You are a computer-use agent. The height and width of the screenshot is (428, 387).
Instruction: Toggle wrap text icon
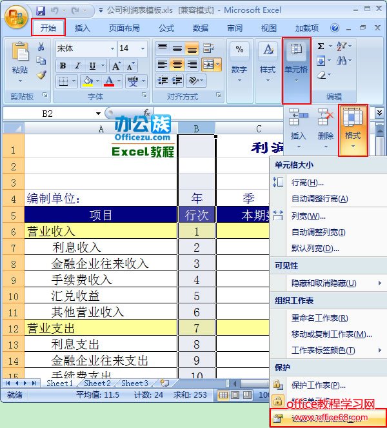point(208,48)
